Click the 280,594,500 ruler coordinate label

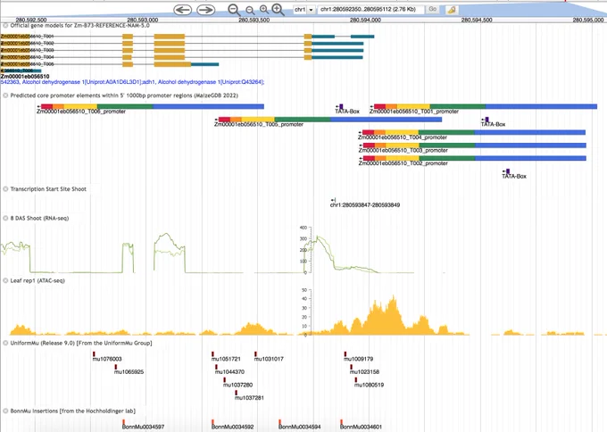(x=477, y=20)
